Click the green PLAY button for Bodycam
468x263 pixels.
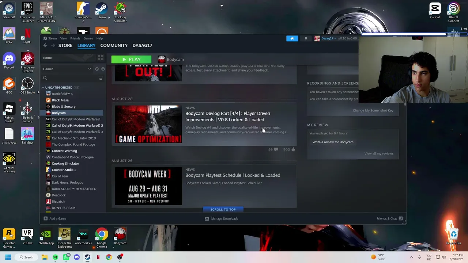(131, 60)
